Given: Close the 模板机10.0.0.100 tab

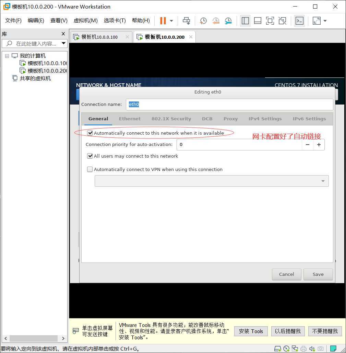Looking at the screenshot, I should (127, 37).
